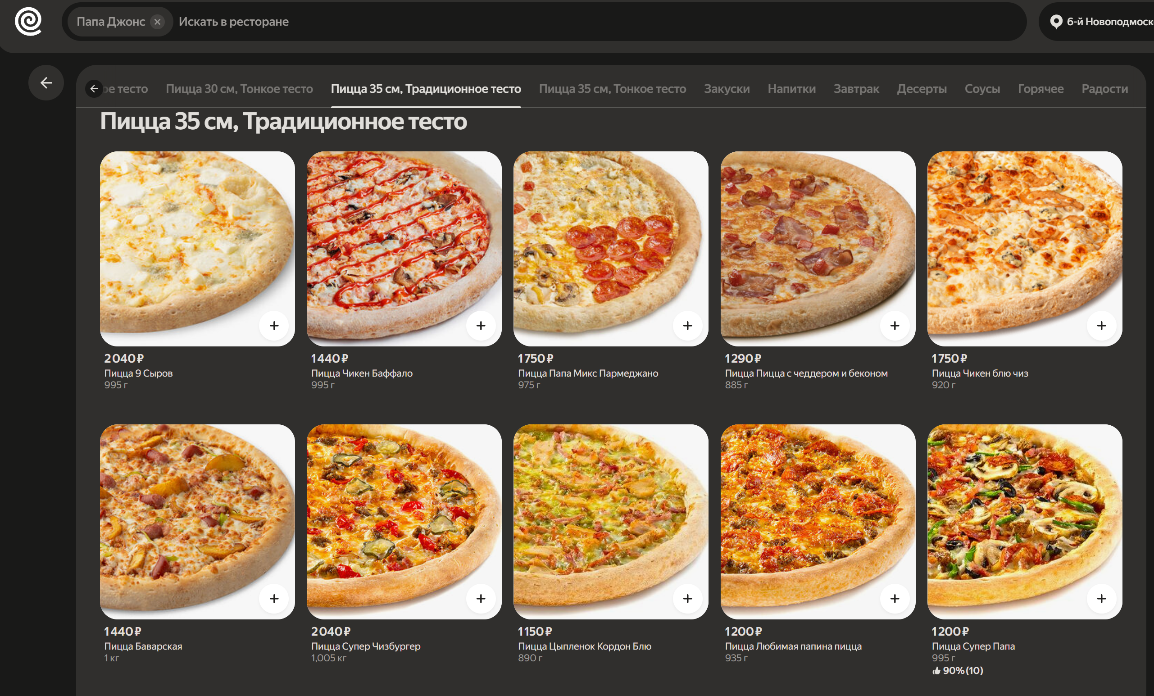This screenshot has width=1154, height=696.
Task: Add Пицца Баварская to the order
Action: coord(274,598)
